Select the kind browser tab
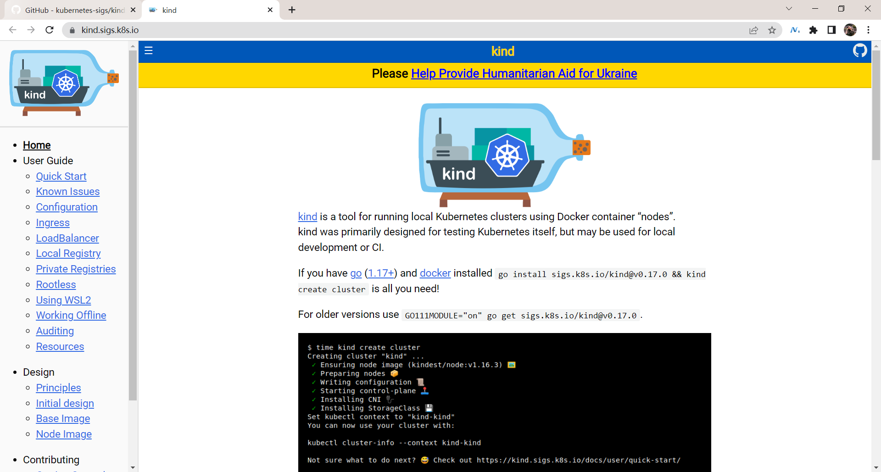This screenshot has width=881, height=472. (x=211, y=10)
